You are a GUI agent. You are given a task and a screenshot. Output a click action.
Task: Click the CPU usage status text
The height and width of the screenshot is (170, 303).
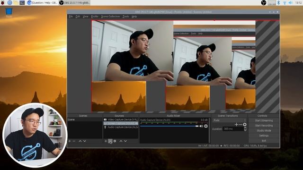point(255,146)
